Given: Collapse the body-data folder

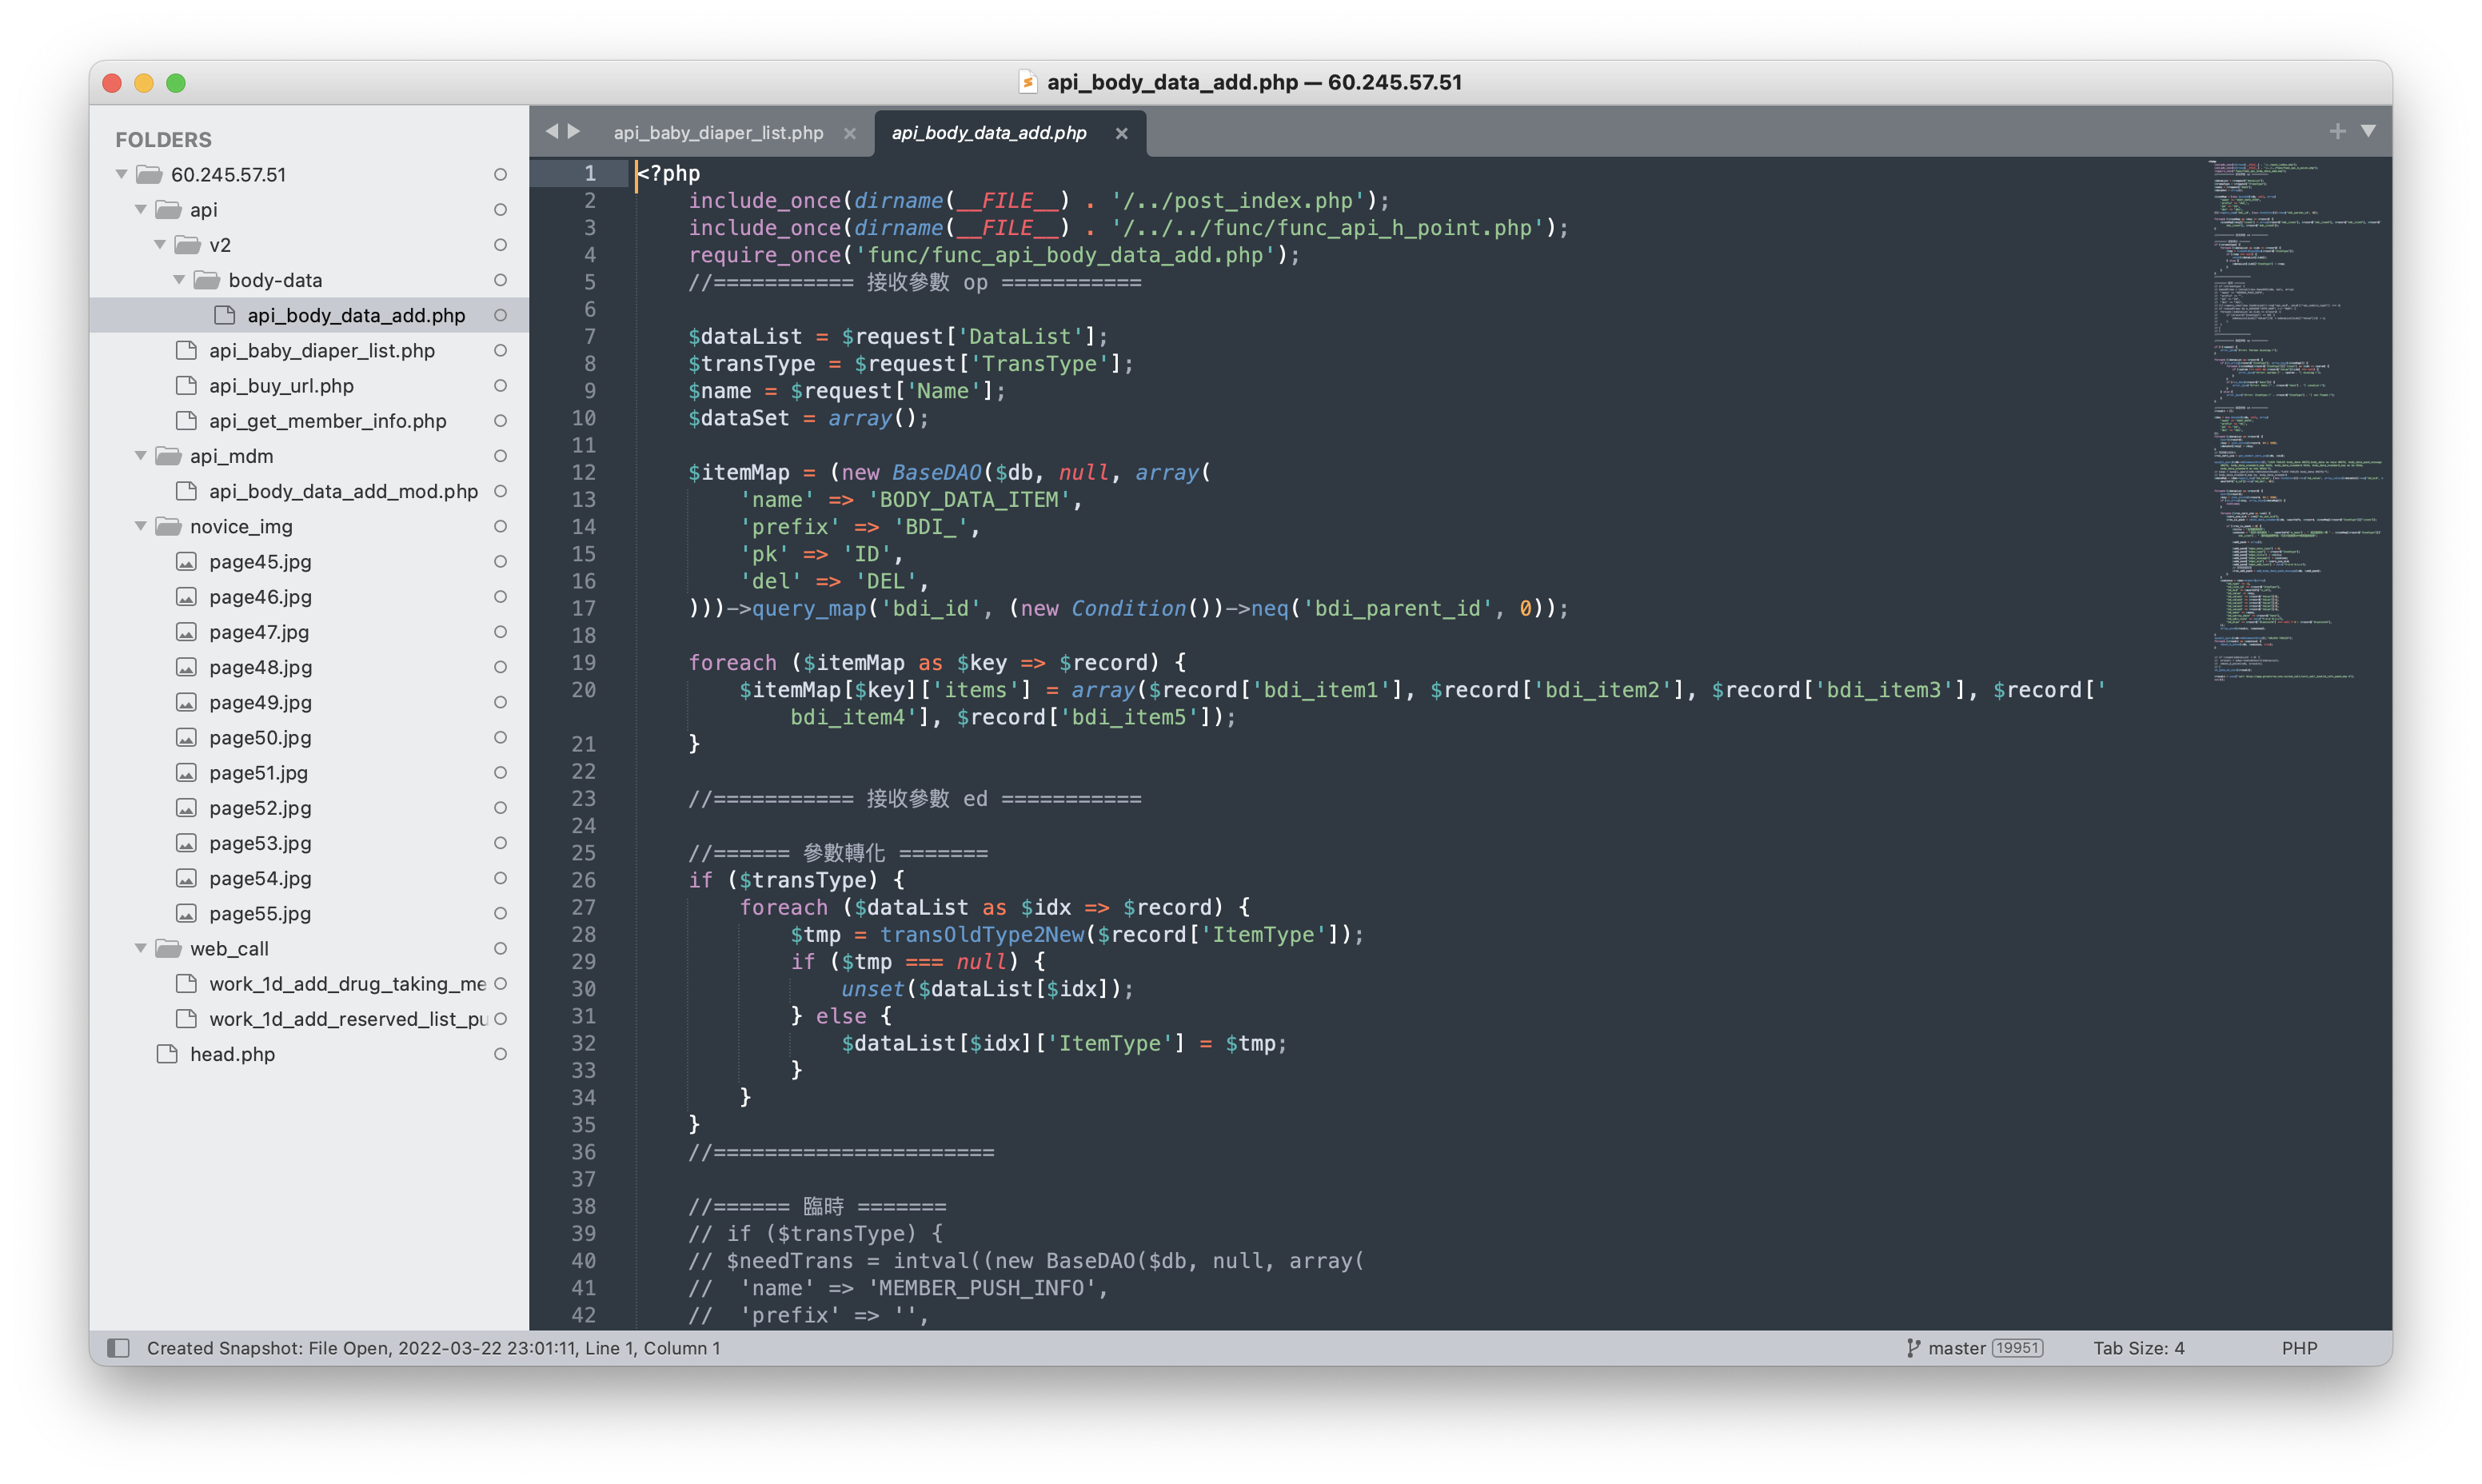Looking at the screenshot, I should 179,280.
